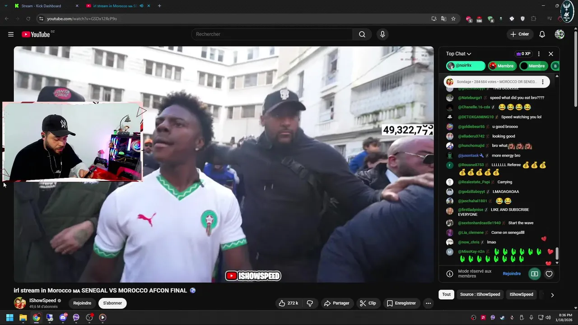The width and height of the screenshot is (578, 325).
Task: Bookmark this page with the star icon
Action: tap(453, 19)
